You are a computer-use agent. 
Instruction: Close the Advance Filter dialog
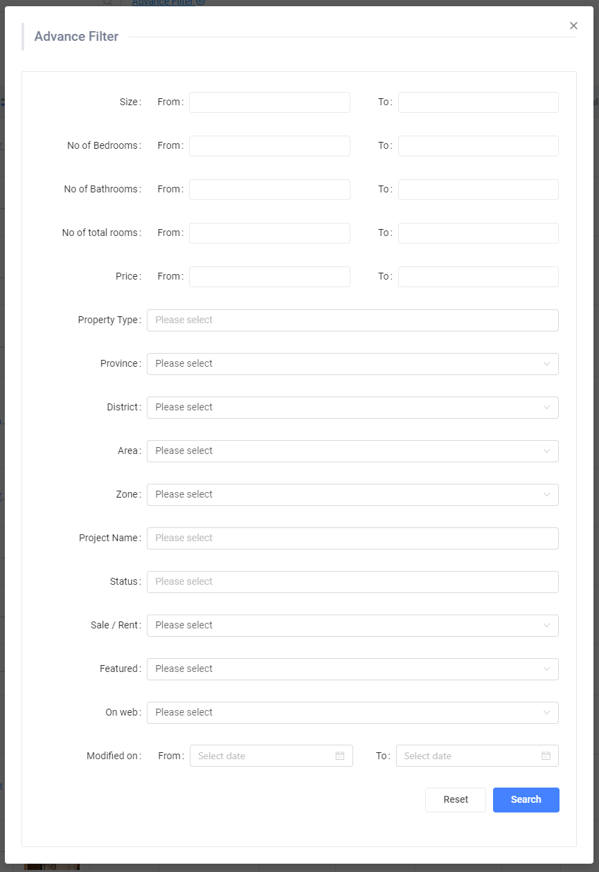pyautogui.click(x=573, y=26)
